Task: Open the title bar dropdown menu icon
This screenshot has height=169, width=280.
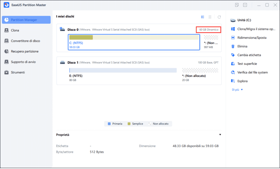Action: pos(245,5)
